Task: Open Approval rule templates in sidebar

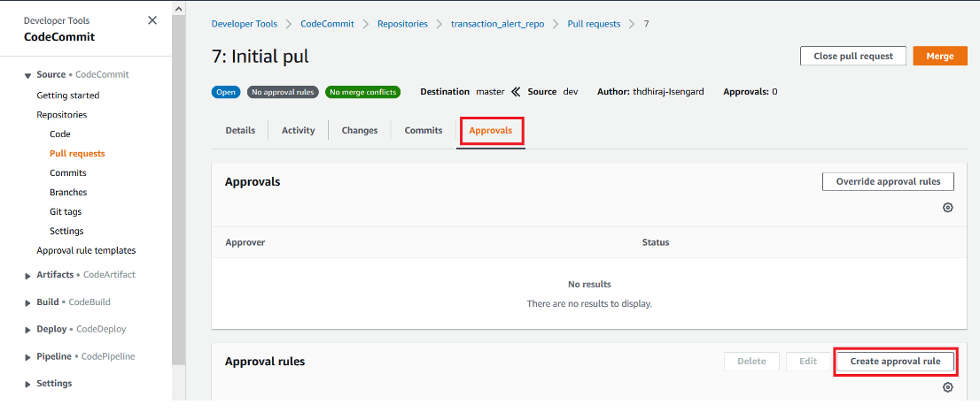Action: (86, 250)
